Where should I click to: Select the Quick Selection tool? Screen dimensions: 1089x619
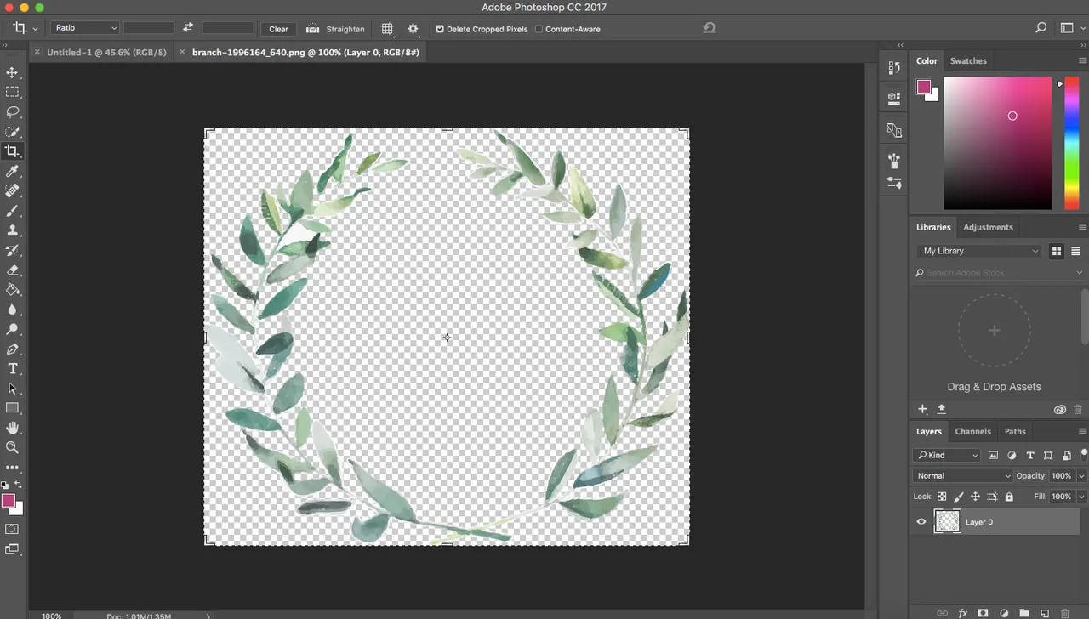(x=12, y=132)
